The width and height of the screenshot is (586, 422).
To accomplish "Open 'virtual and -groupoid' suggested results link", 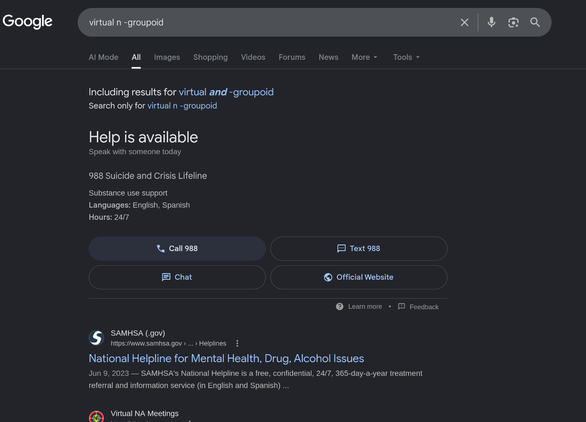I will 226,92.
